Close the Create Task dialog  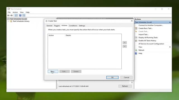click(x=132, y=21)
